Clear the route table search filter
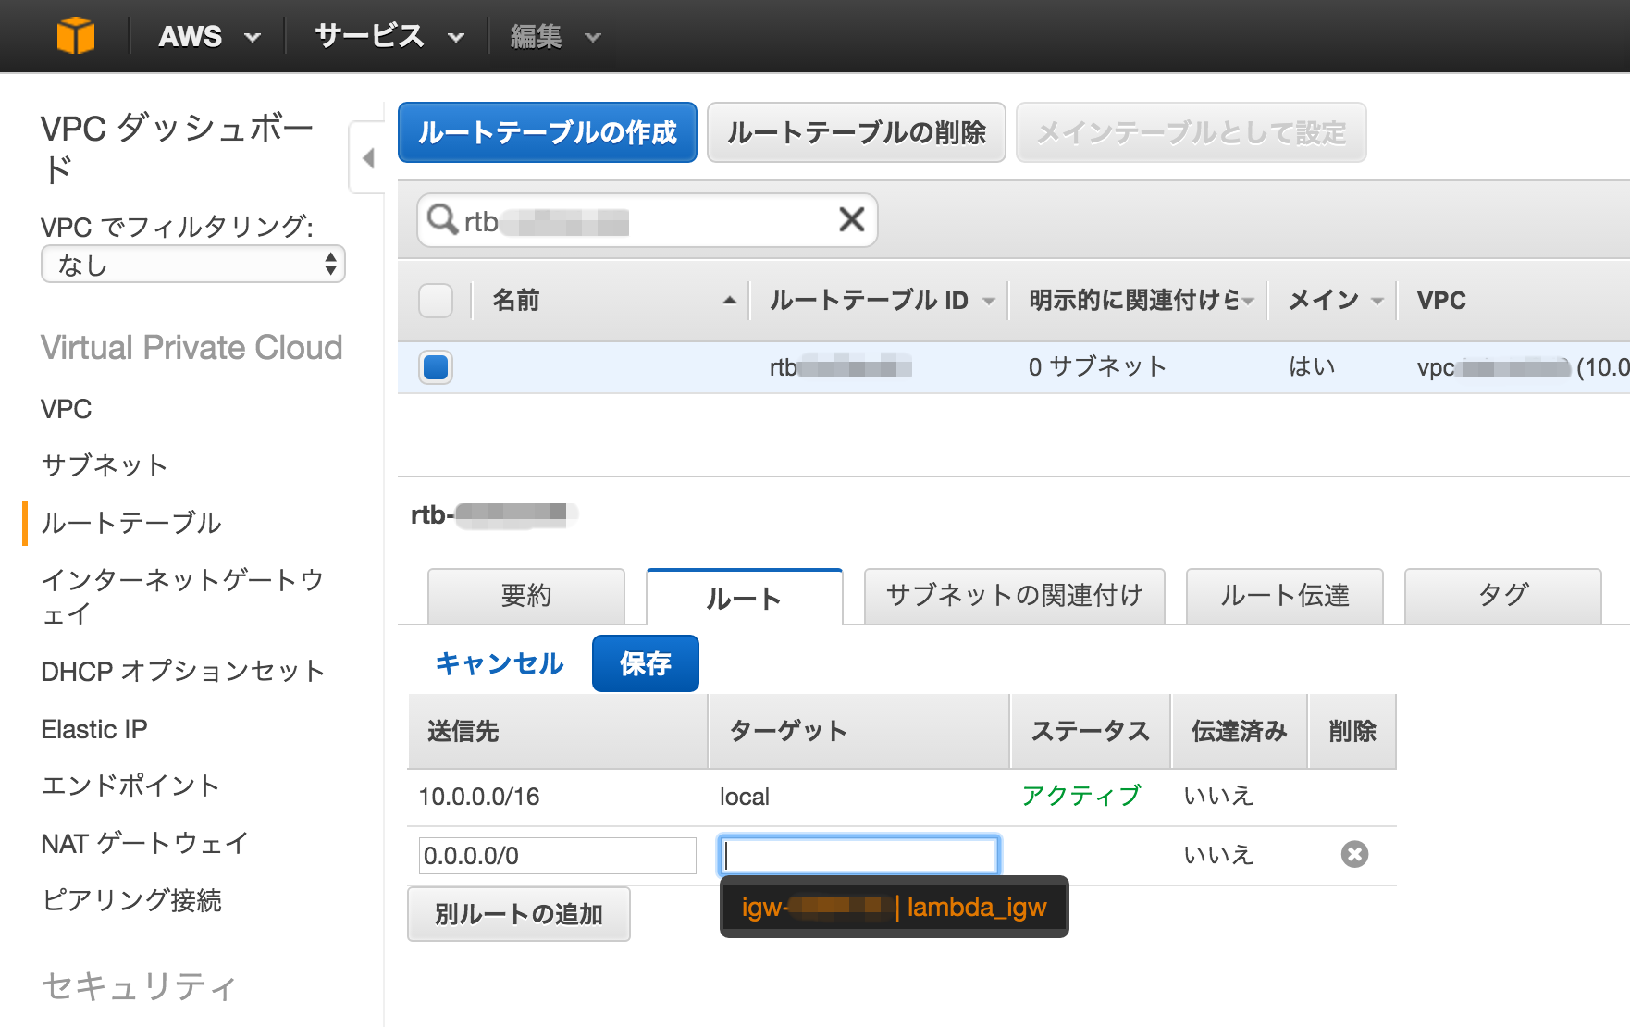Viewport: 1630px width, 1027px height. click(851, 220)
